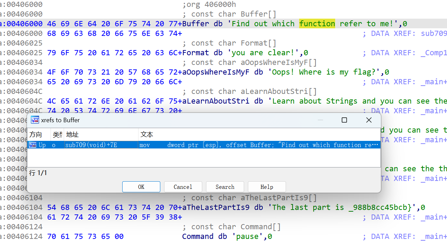Image resolution: width=447 pixels, height=241 pixels.
Task: Click the Buffer variable name in db line
Action: click(x=196, y=23)
